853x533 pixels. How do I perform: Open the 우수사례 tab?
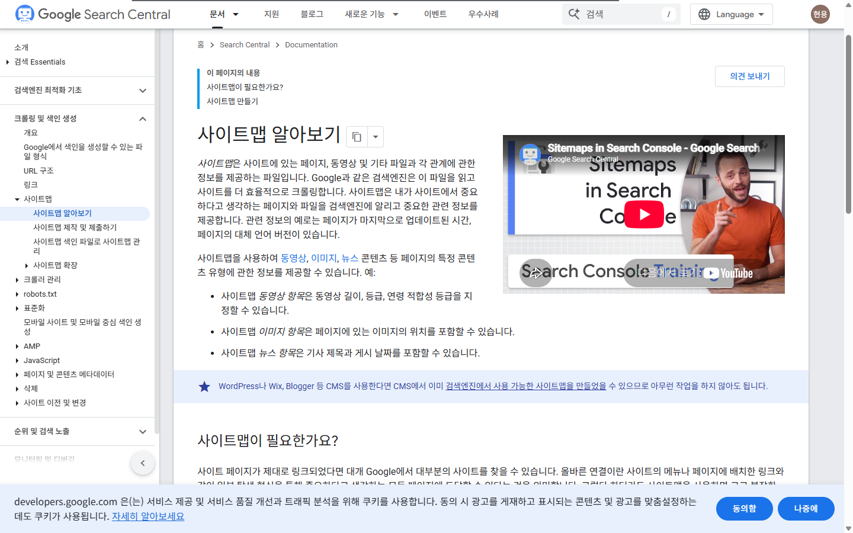point(483,14)
